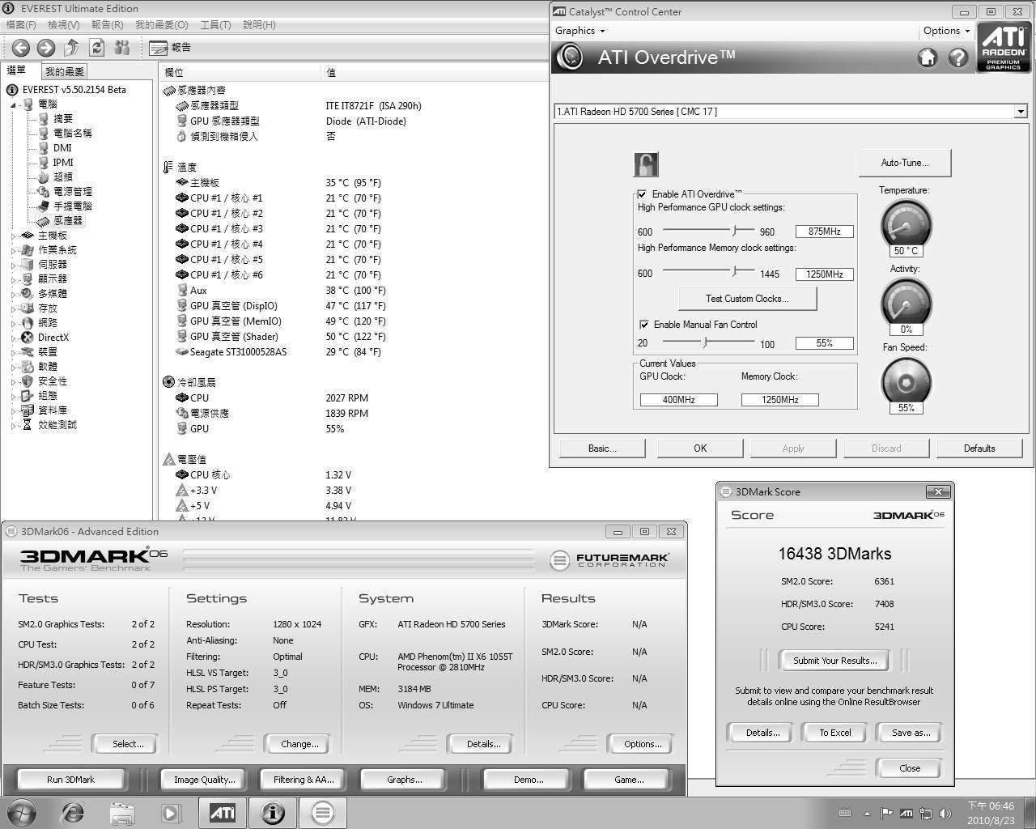Expand the DirectX tree node
1036x829 pixels.
coord(14,338)
